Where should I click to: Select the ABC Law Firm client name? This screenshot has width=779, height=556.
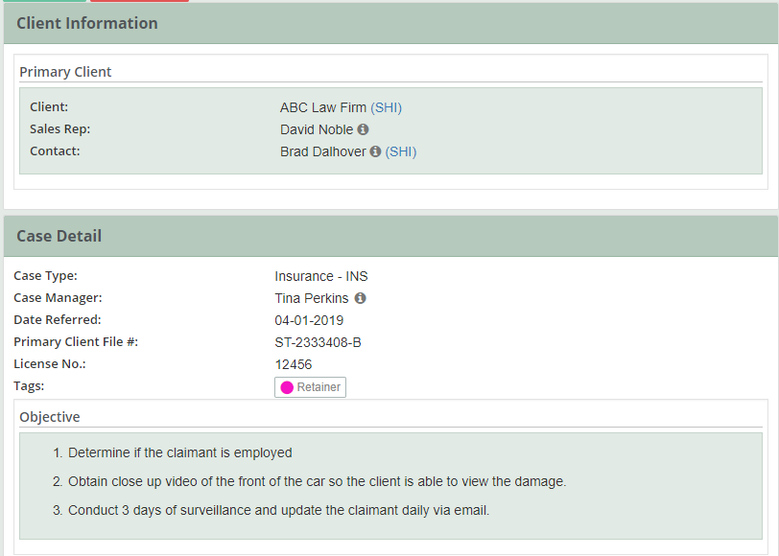pos(323,107)
